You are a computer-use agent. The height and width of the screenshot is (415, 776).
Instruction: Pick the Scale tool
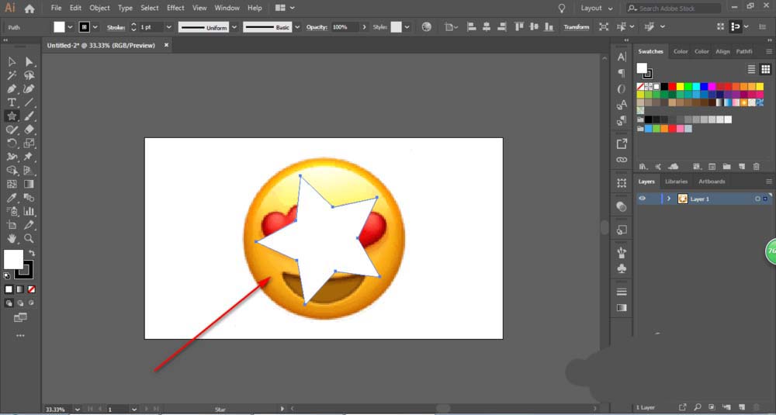[29, 143]
